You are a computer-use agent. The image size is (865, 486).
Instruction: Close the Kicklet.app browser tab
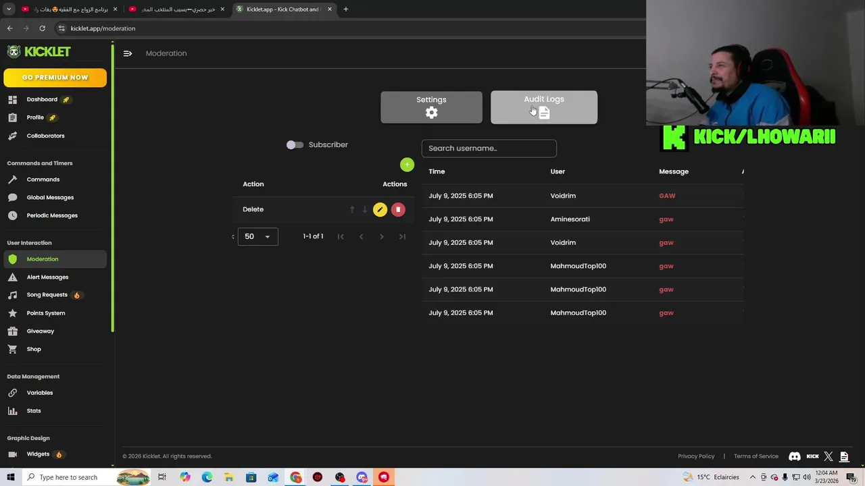coord(330,9)
